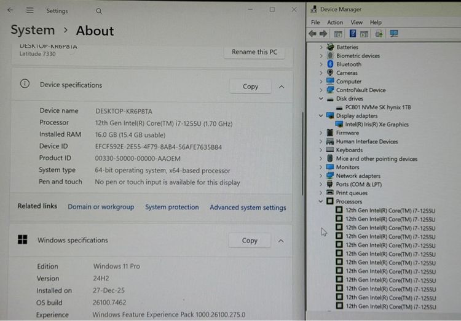461x321 pixels.
Task: Collapse the Display adapters tree node
Action: pyautogui.click(x=321, y=116)
